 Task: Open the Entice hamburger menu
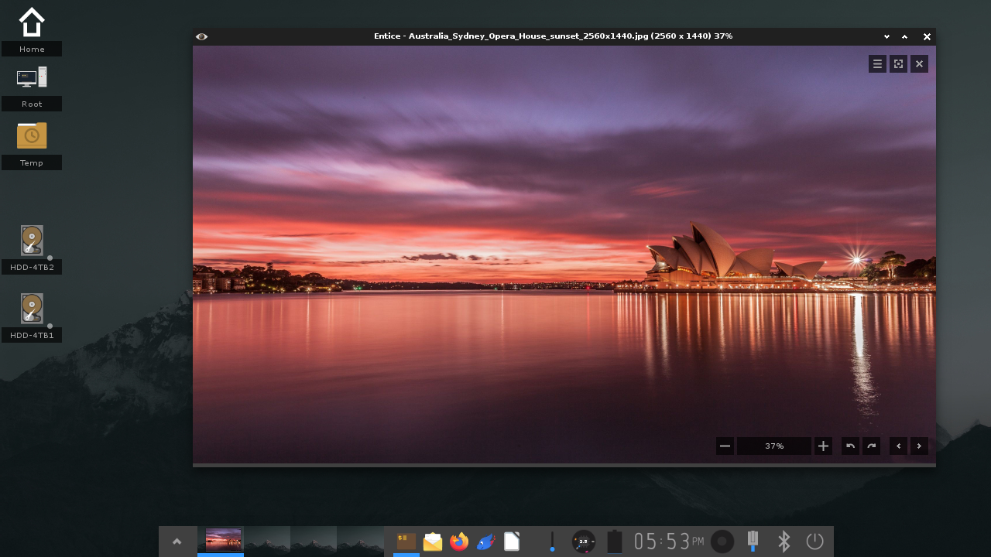(876, 63)
